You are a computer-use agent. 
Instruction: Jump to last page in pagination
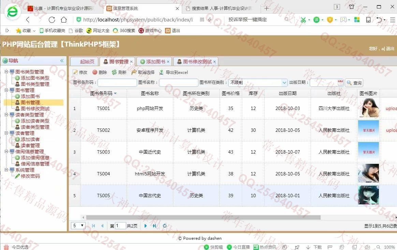pos(155,225)
